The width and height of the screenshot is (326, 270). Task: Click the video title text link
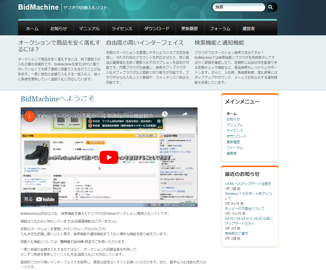(96, 116)
